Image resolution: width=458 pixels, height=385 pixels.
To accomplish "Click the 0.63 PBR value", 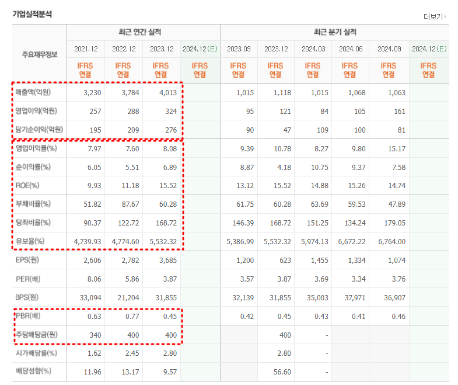I will coord(95,317).
